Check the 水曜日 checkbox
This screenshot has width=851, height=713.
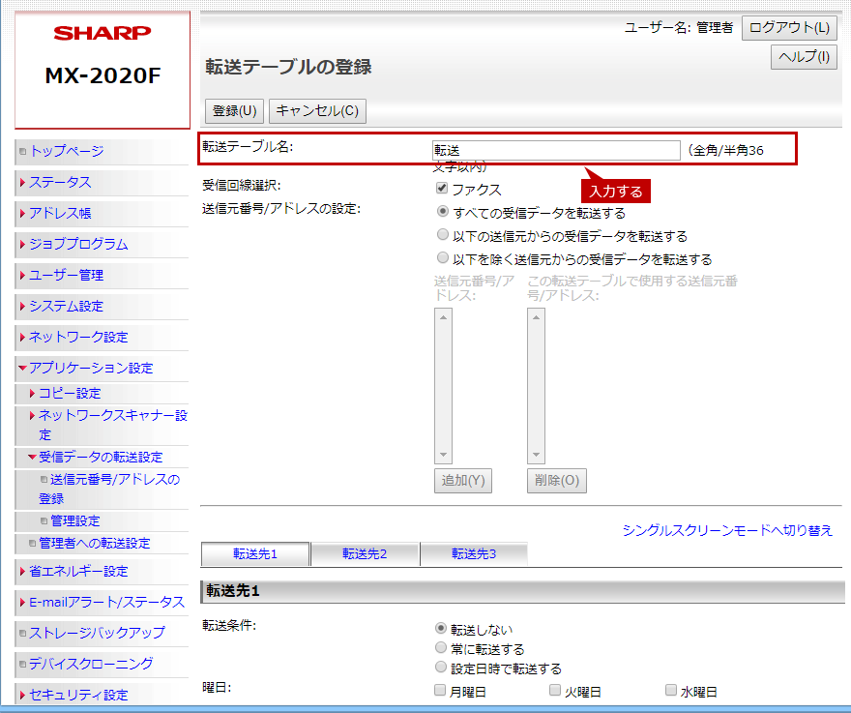tap(671, 691)
